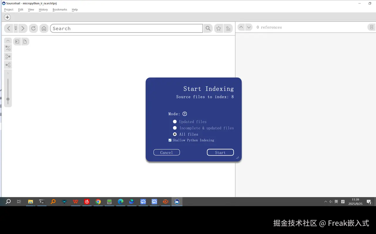Switch code view mode icon
376x234 pixels.
pyautogui.click(x=372, y=27)
